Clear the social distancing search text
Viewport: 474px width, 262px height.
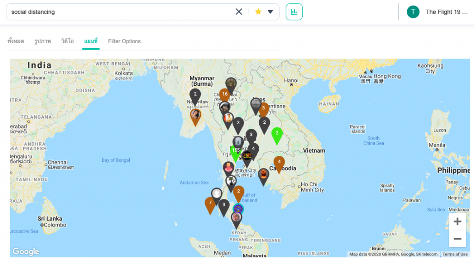click(x=238, y=12)
